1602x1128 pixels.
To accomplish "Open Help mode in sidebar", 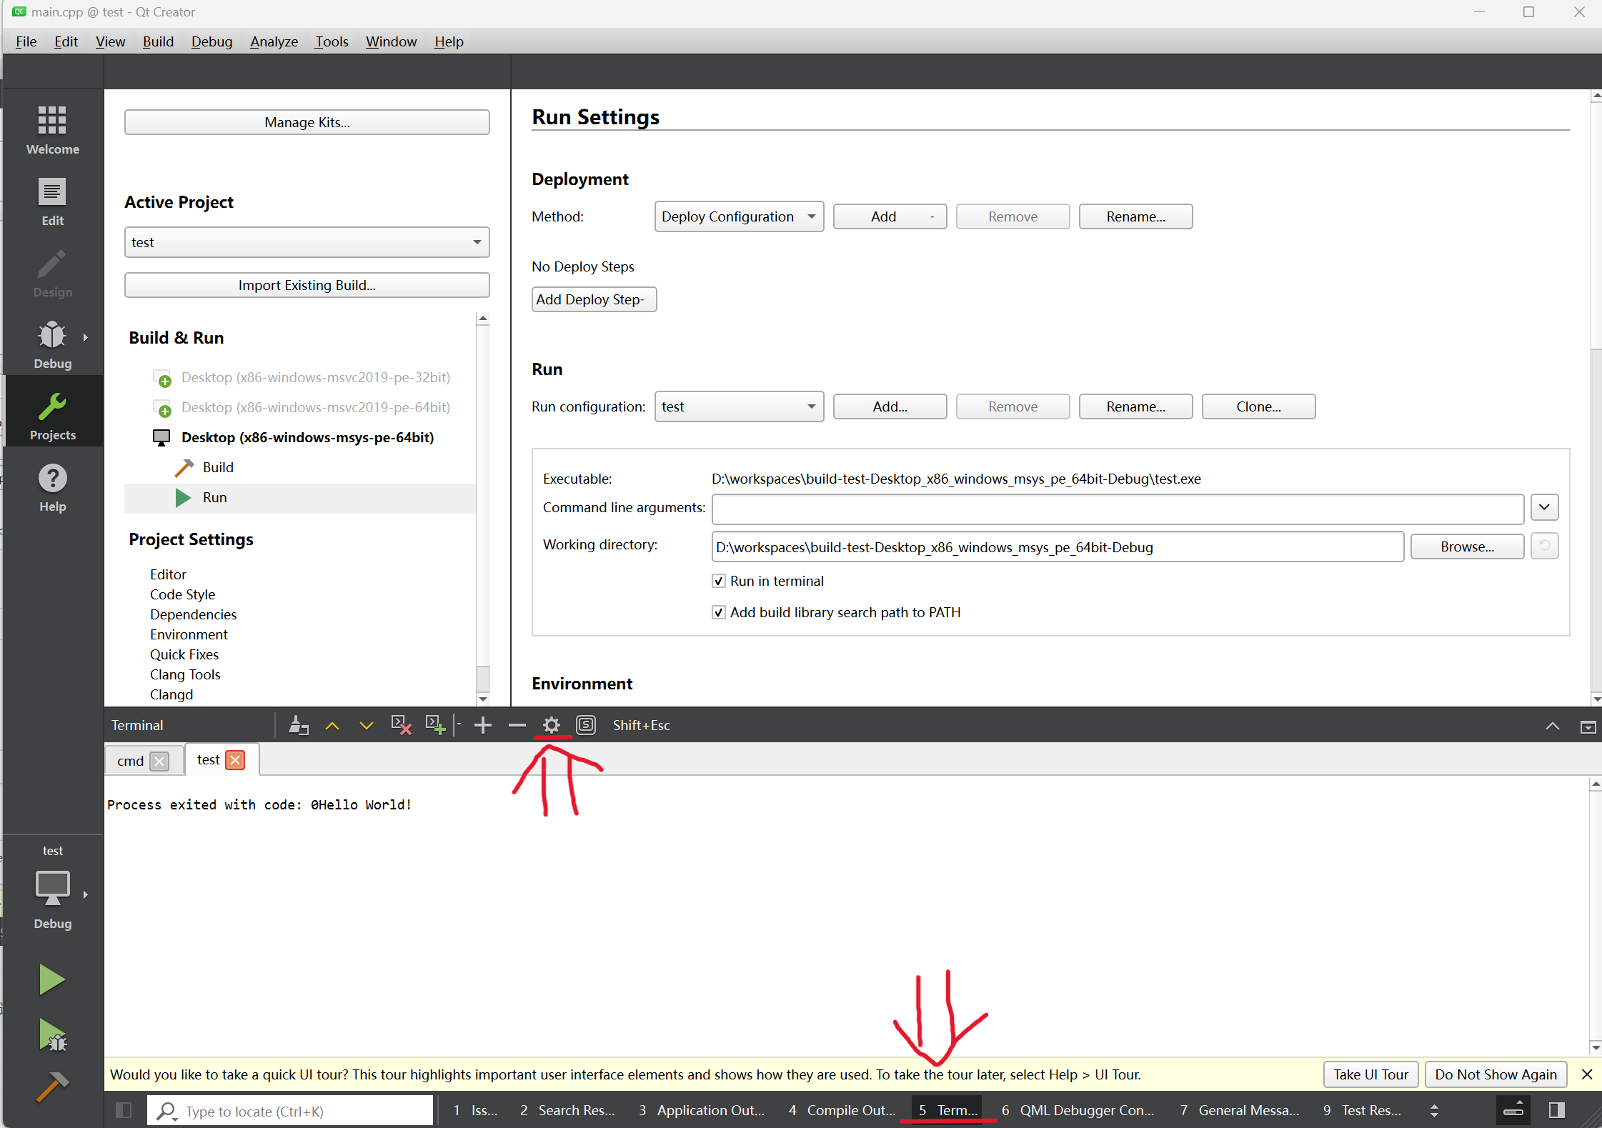I will [x=52, y=487].
